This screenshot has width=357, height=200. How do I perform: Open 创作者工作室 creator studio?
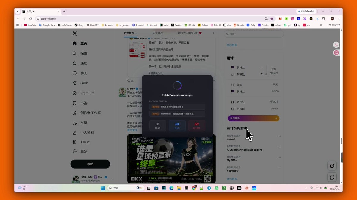coord(87,113)
